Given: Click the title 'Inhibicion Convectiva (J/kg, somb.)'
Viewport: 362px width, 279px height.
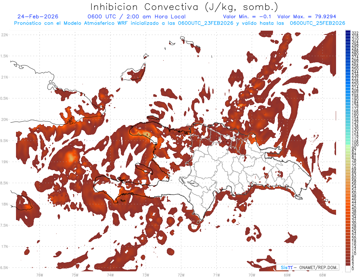Looking at the screenshot, I should coord(184,7).
